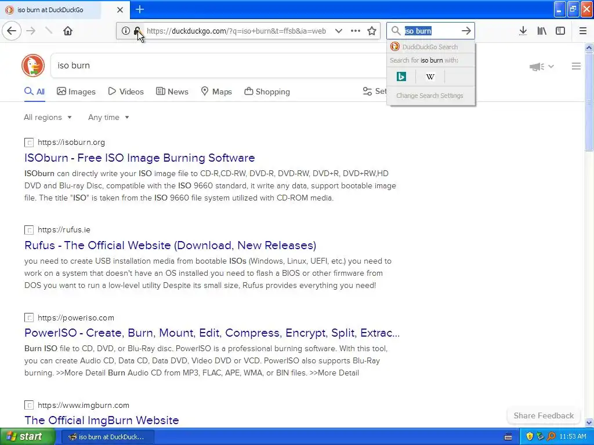594x445 pixels.
Task: Open the page actions three-dot menu
Action: coord(356,31)
